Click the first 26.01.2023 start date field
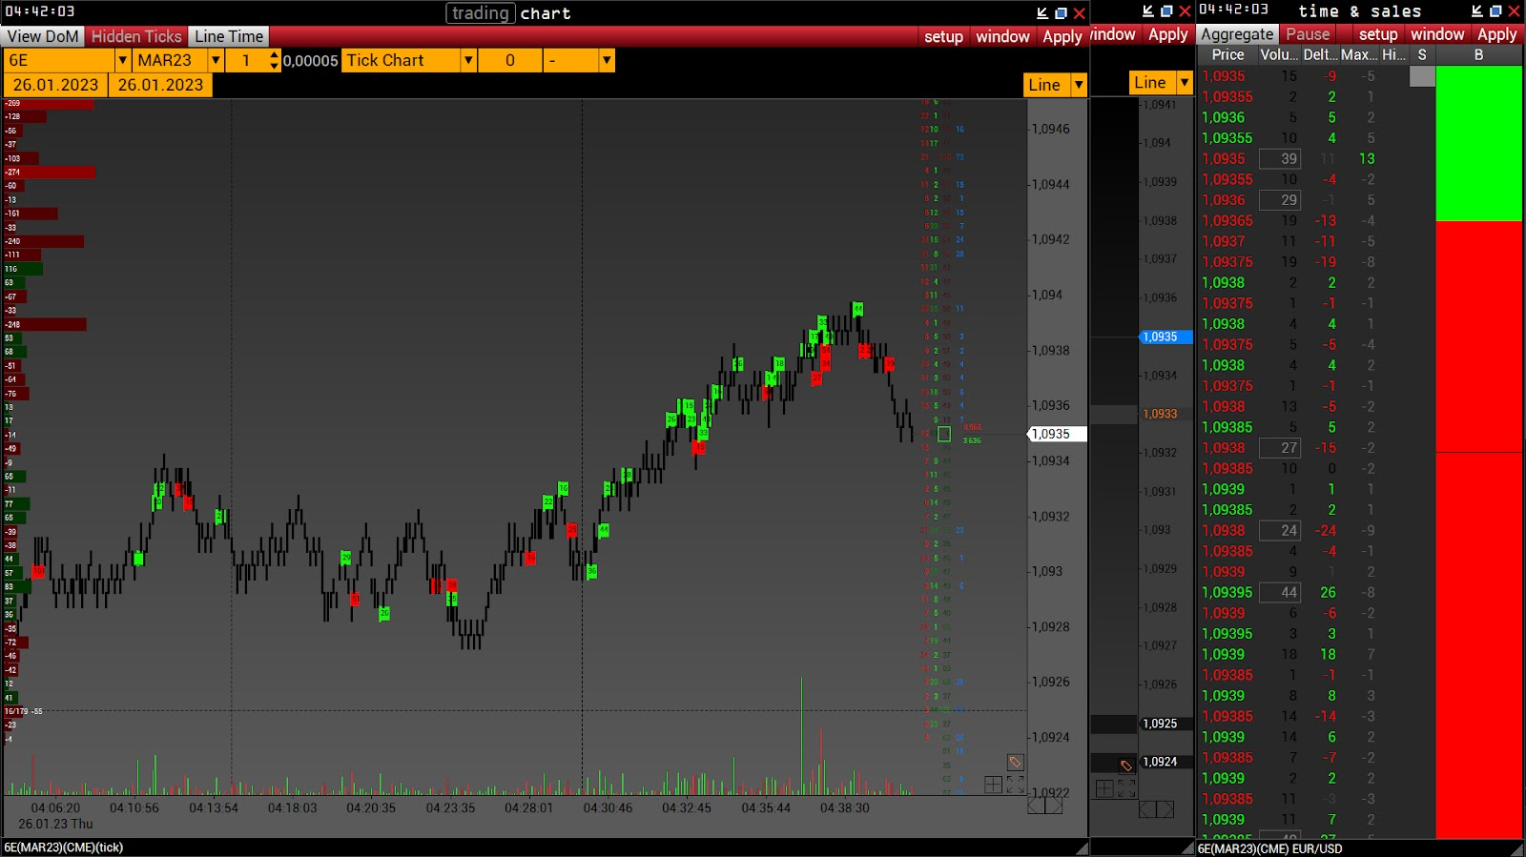The height and width of the screenshot is (857, 1526). 55,85
